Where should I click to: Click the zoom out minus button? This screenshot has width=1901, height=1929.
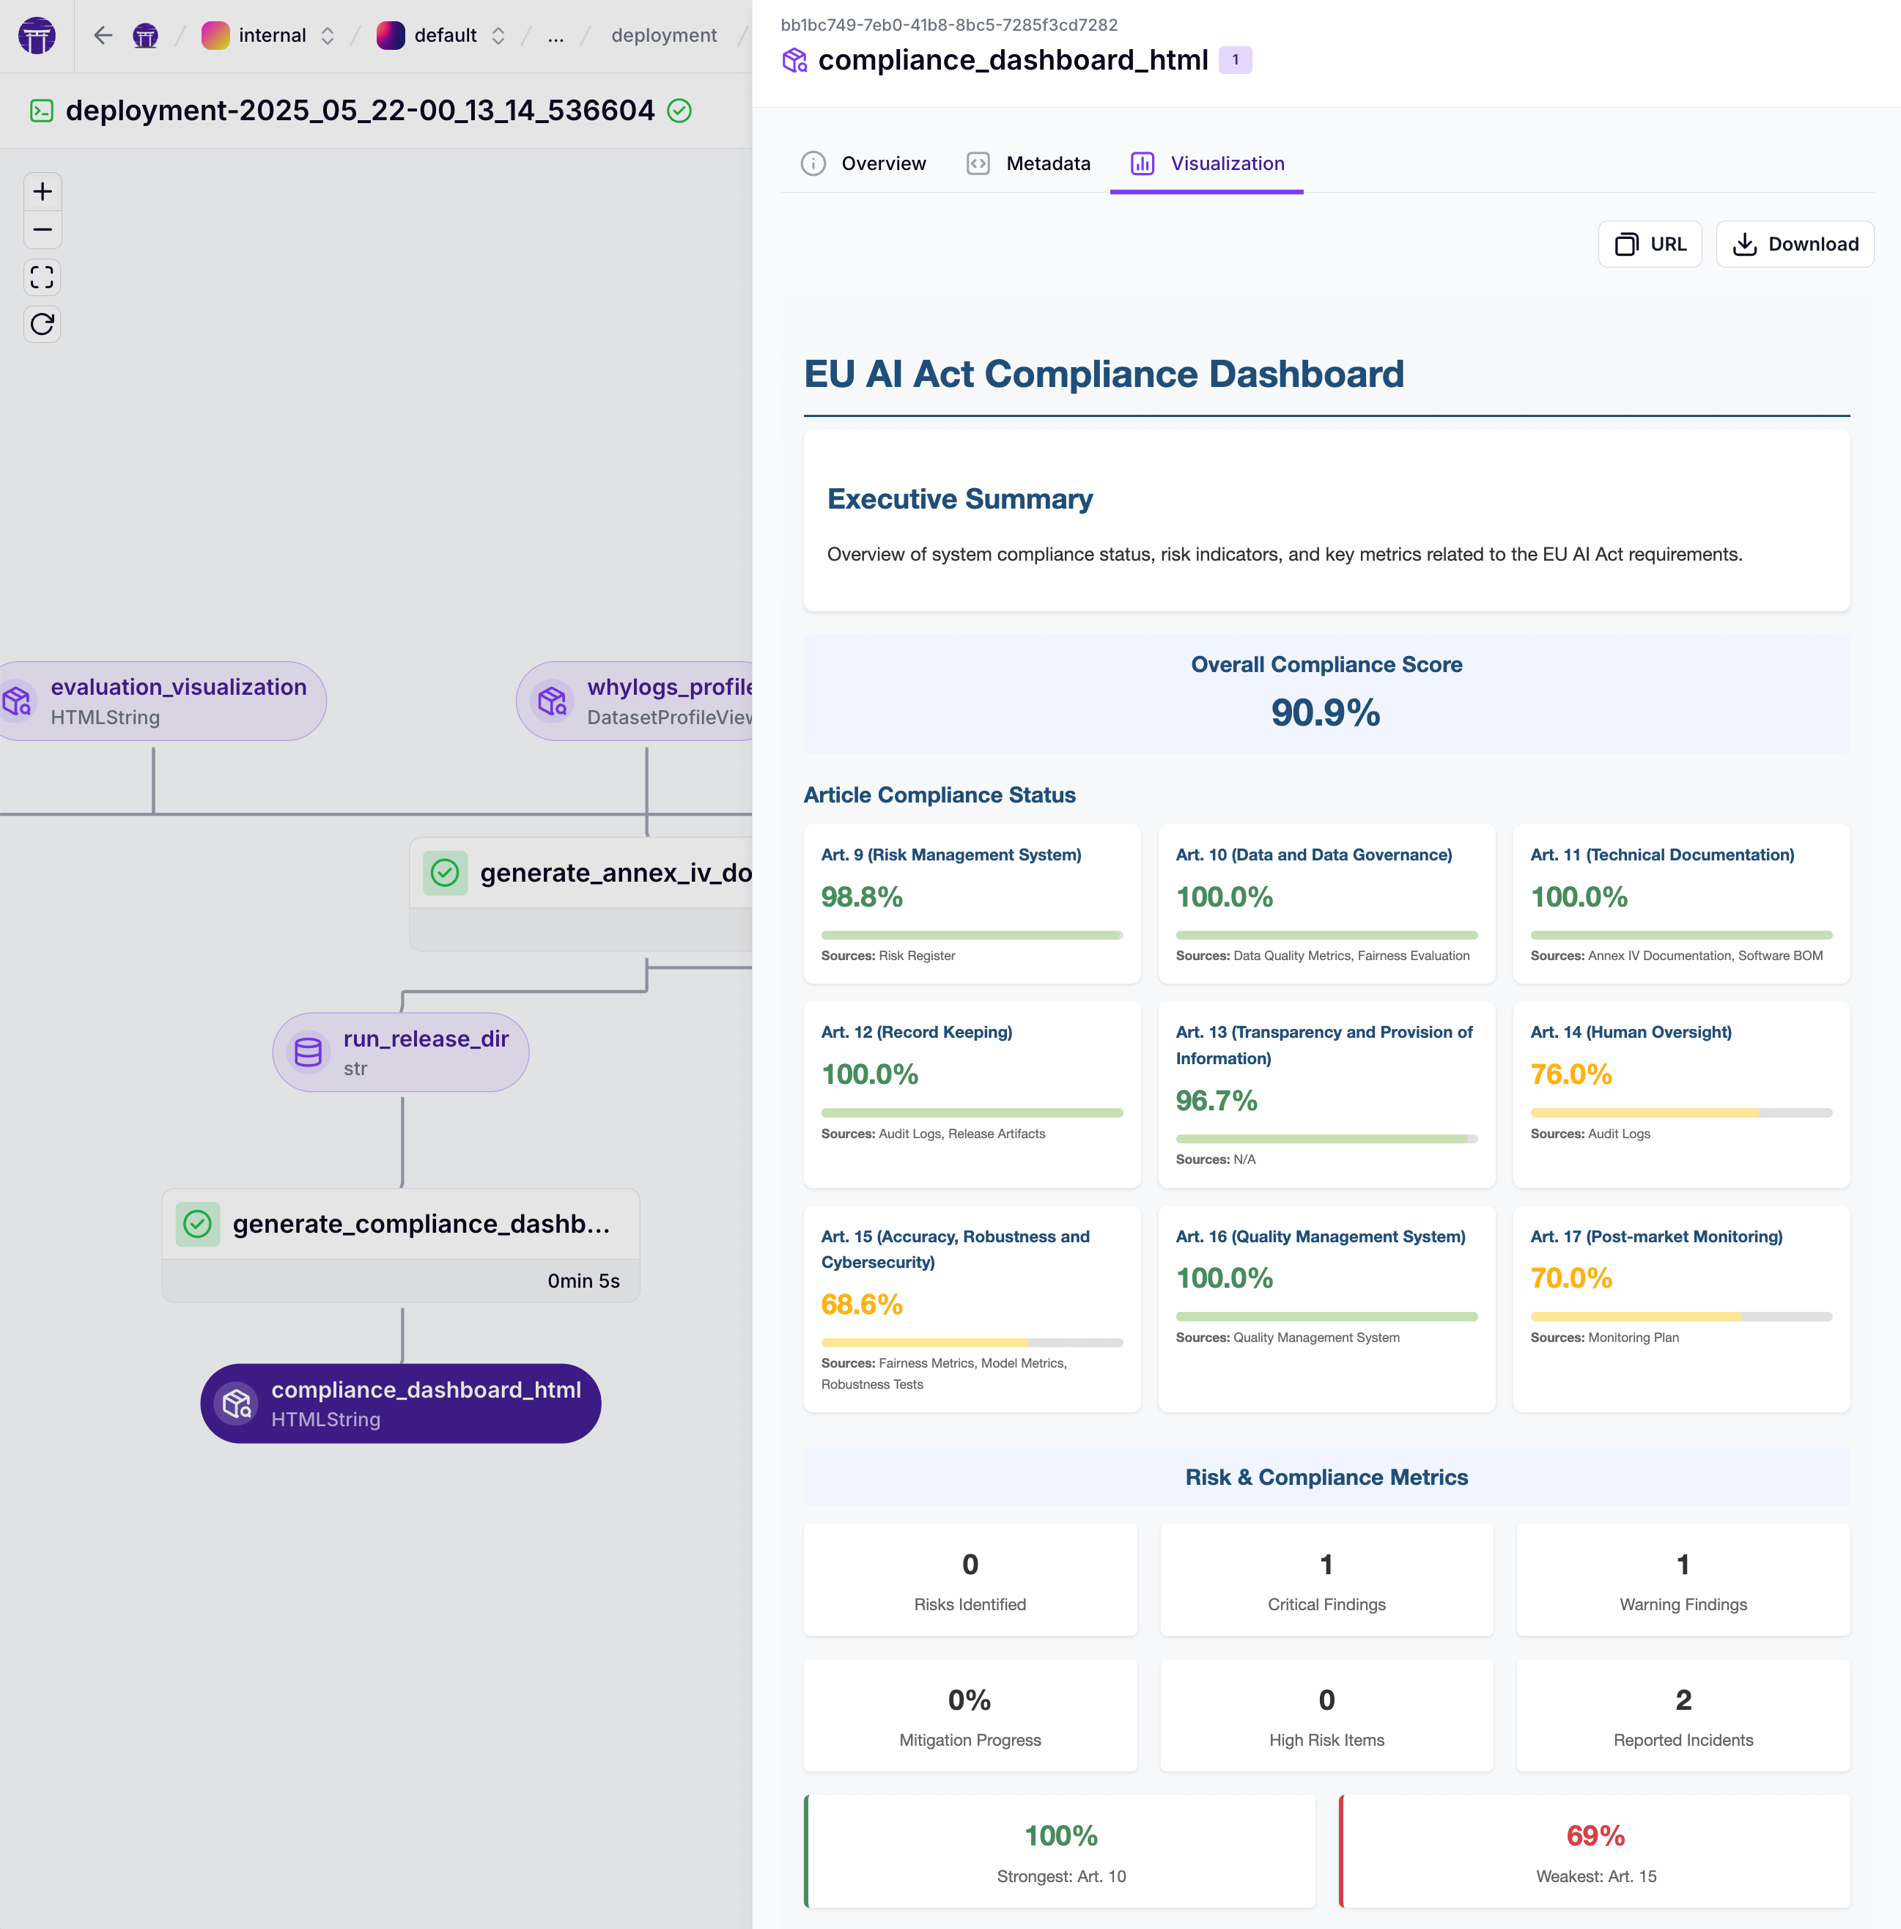coord(42,229)
